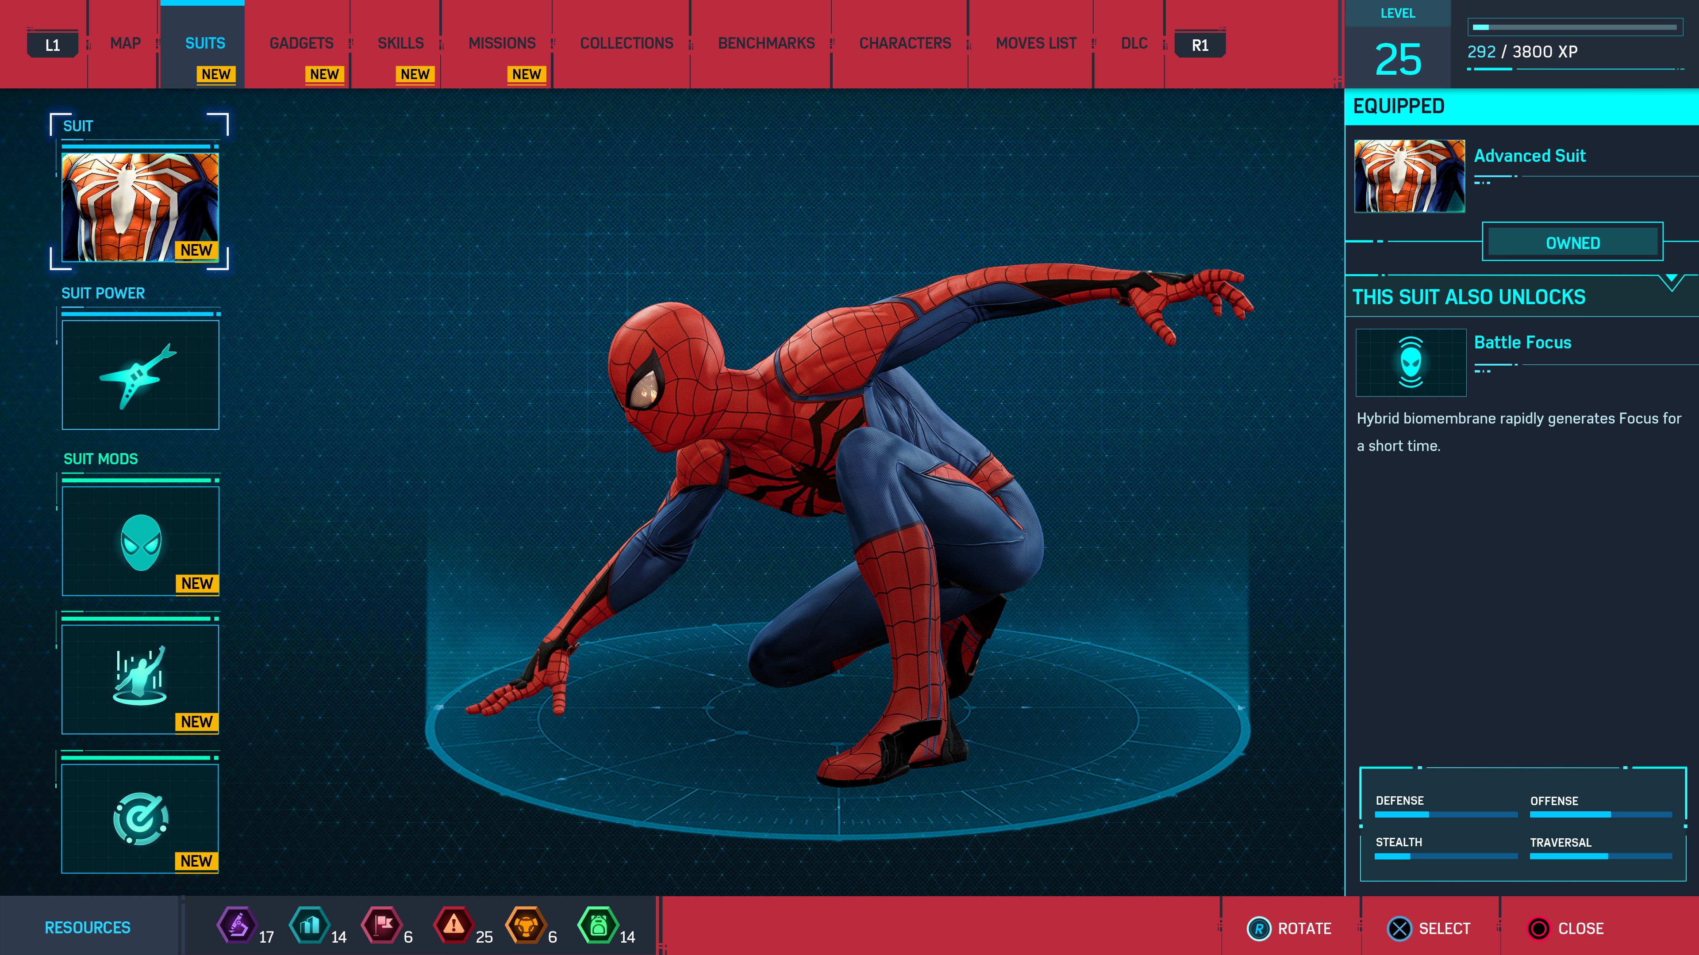Click the STEALTH stat bar
The image size is (1699, 955).
click(x=1446, y=856)
